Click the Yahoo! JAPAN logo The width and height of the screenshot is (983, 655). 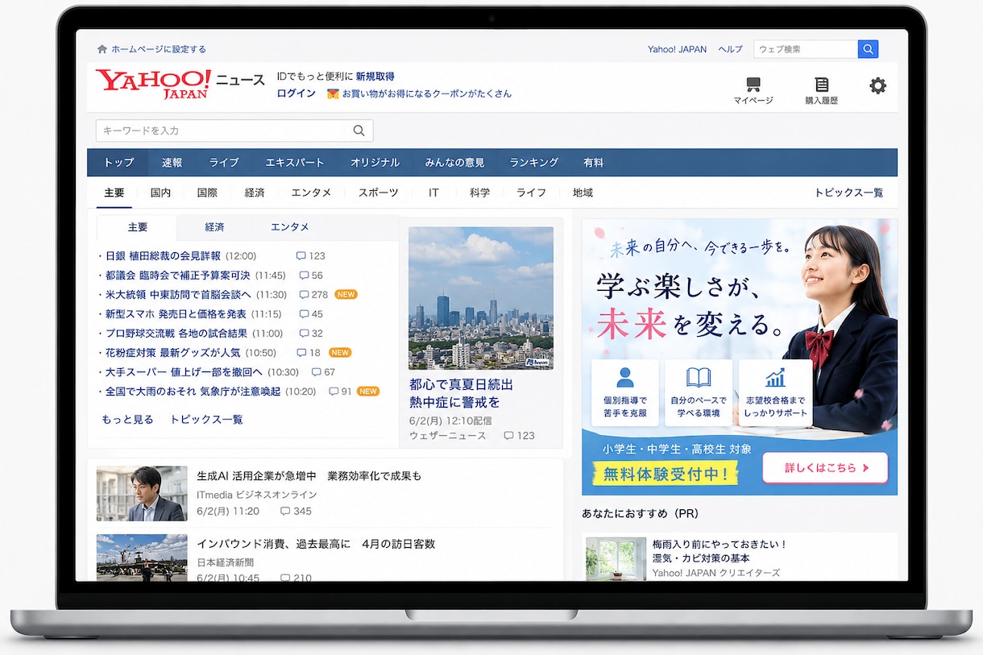153,84
